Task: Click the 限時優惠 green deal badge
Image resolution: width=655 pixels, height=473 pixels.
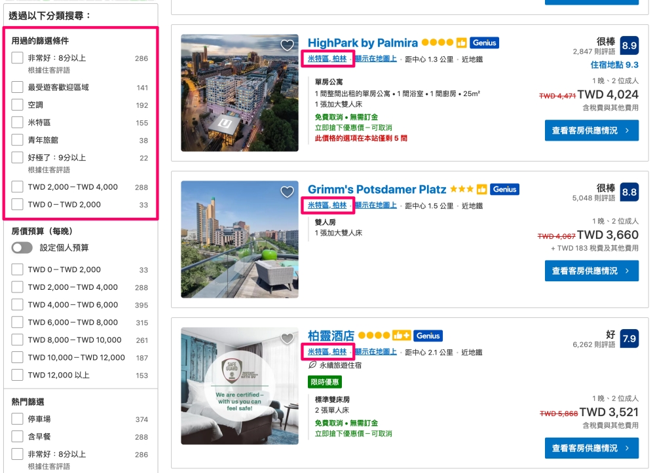Action: pos(325,382)
